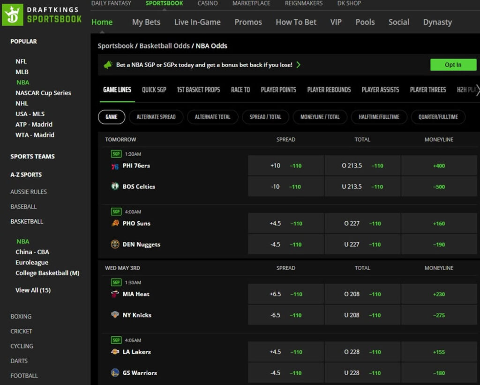Switch to Daily Fantasy product
480x385 pixels.
111,3
